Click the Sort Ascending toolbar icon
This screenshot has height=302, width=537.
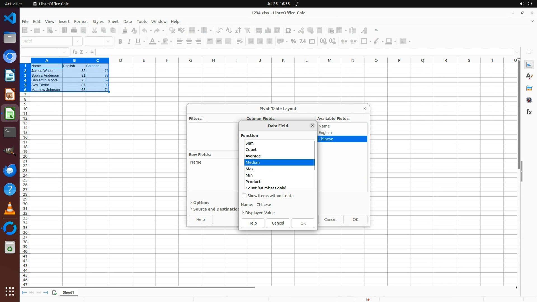click(x=229, y=30)
